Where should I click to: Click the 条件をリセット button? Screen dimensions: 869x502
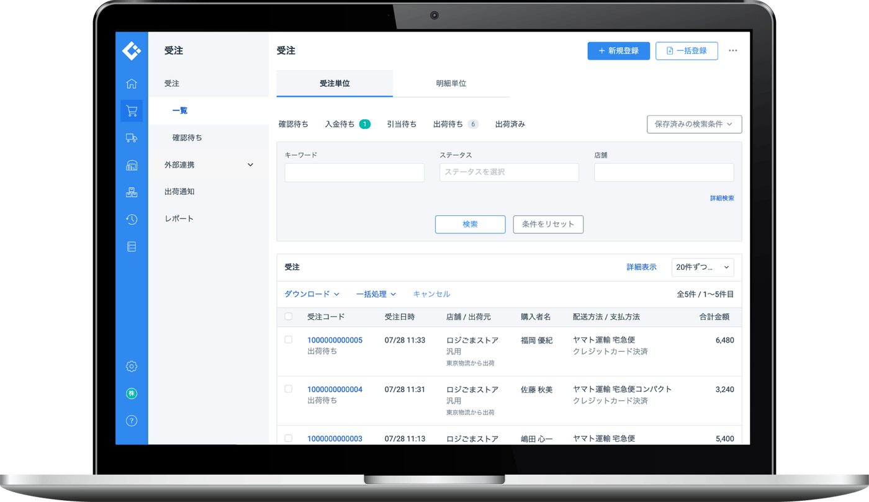(548, 224)
